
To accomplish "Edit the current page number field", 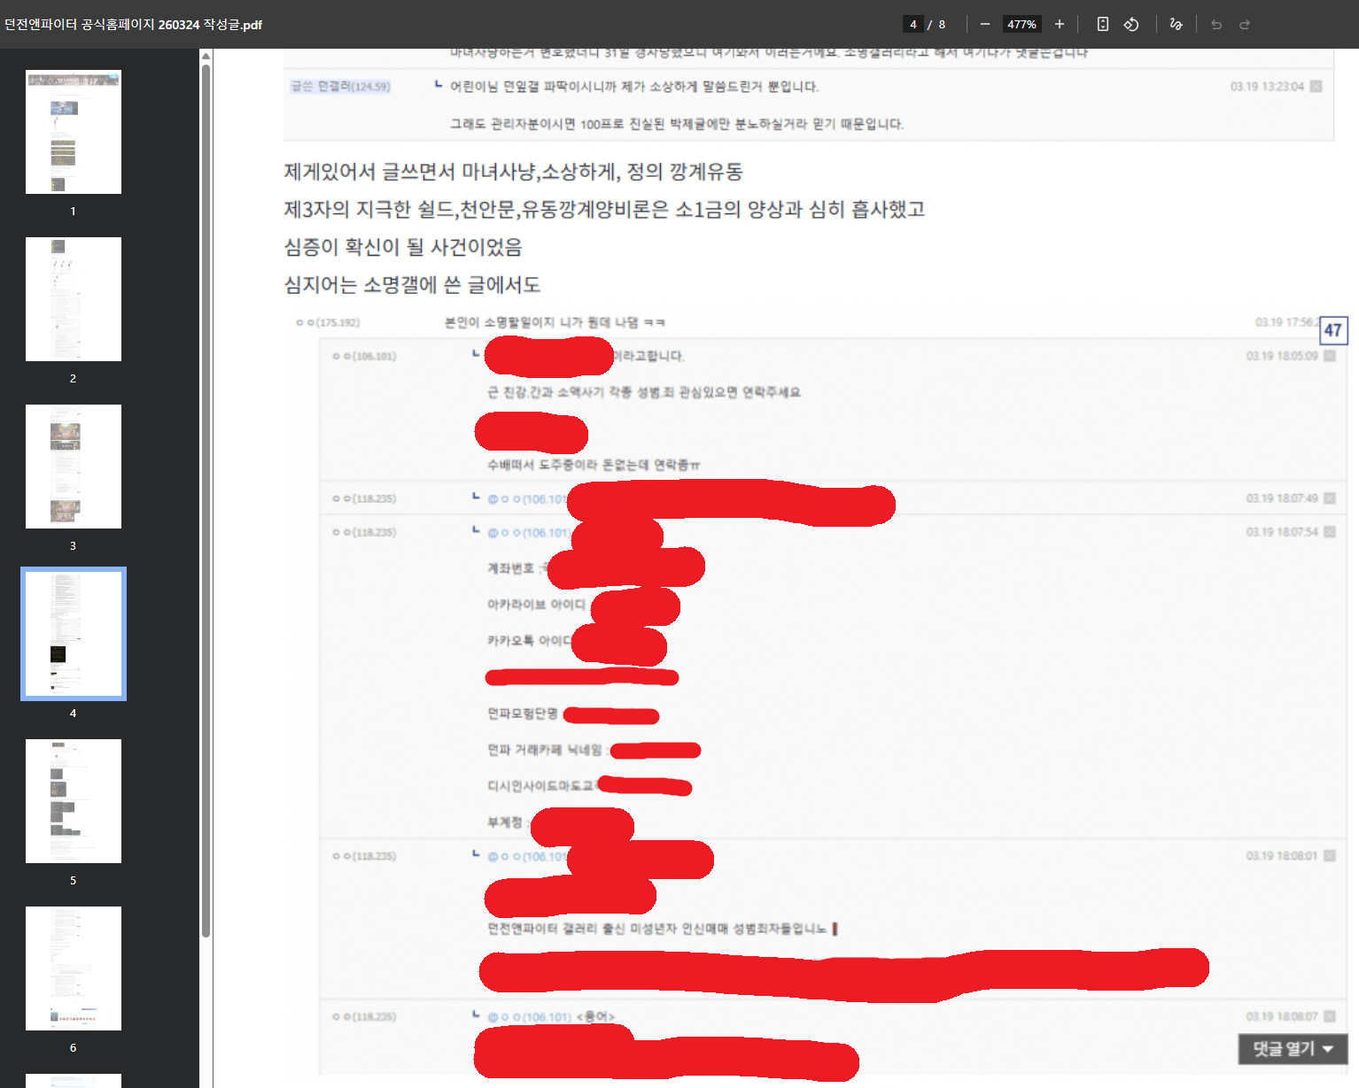I will (912, 24).
